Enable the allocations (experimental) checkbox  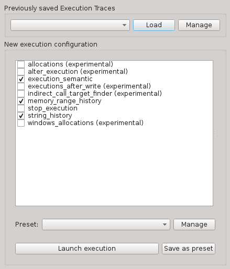(x=21, y=64)
